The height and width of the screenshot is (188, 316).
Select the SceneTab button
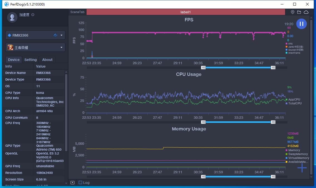pos(77,12)
